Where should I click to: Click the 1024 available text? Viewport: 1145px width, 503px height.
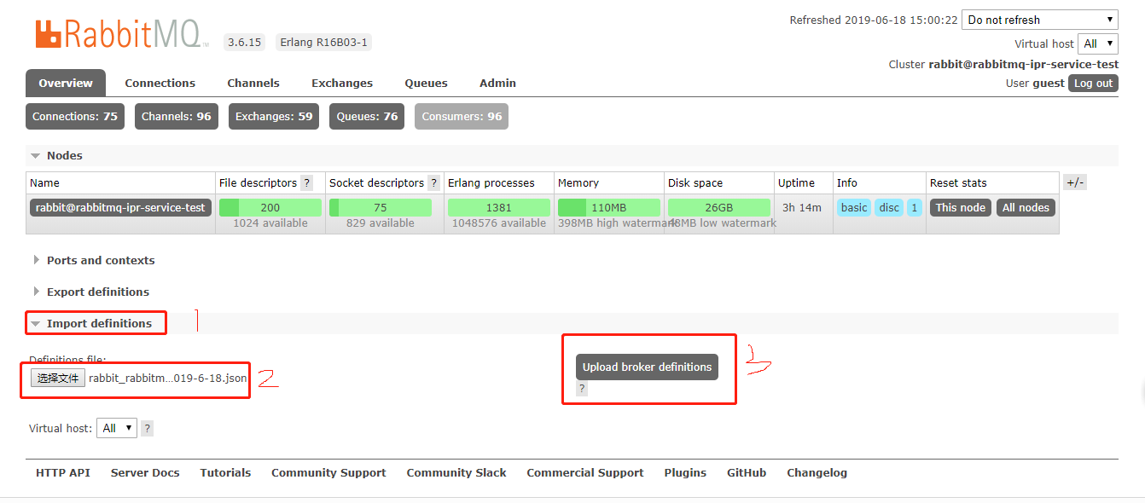tap(270, 223)
